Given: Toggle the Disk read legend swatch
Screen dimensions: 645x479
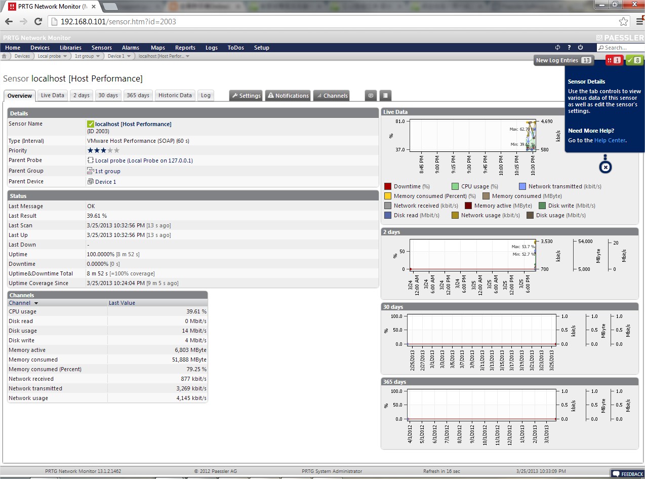Looking at the screenshot, I should [388, 215].
